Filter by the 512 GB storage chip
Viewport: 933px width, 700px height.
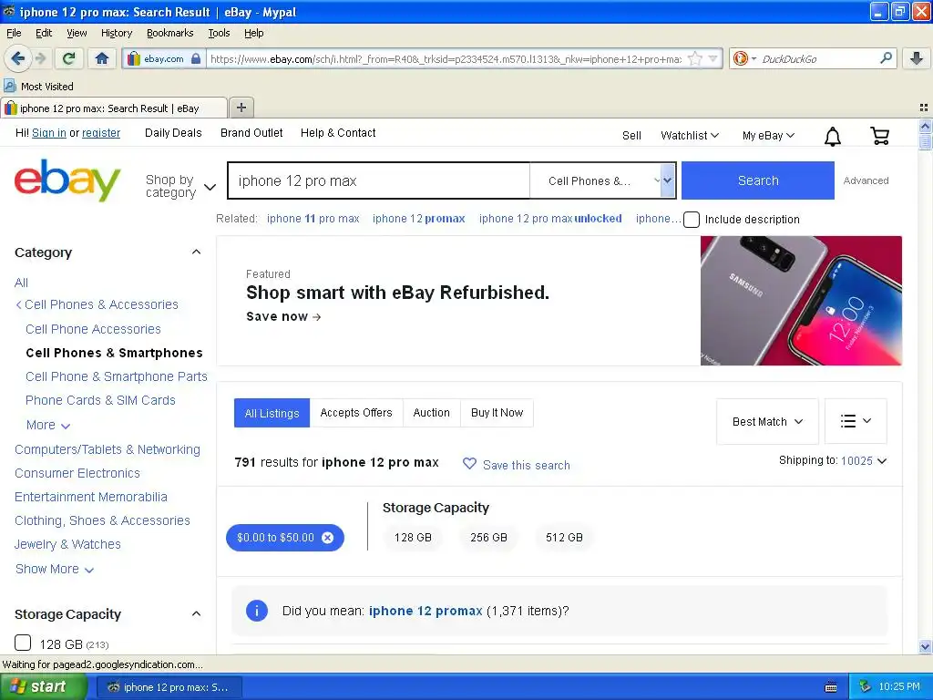[x=564, y=538]
